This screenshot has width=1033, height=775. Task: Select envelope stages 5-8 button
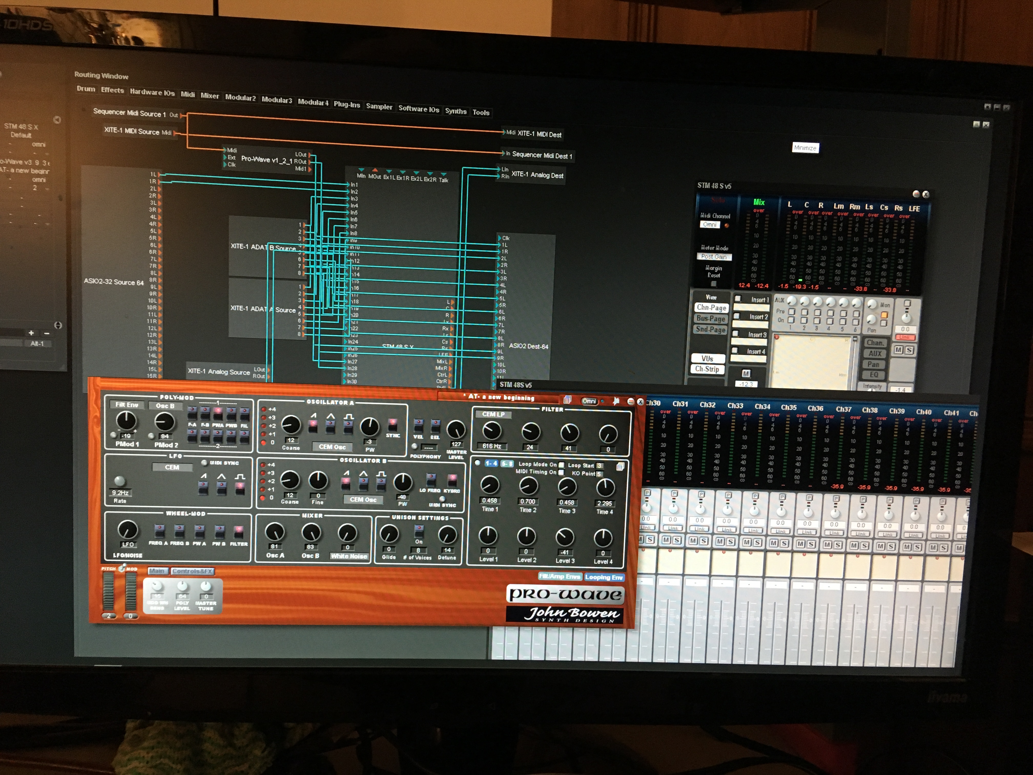coord(507,464)
